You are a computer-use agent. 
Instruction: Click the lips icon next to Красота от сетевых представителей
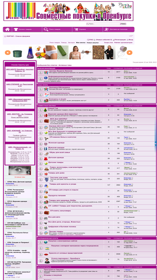tap(46, 254)
